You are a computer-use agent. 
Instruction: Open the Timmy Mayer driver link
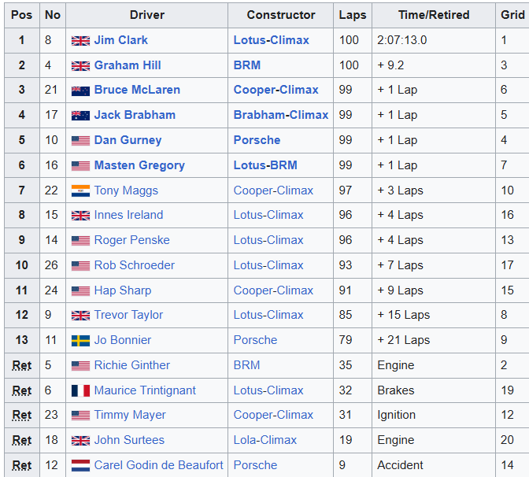[x=130, y=415]
